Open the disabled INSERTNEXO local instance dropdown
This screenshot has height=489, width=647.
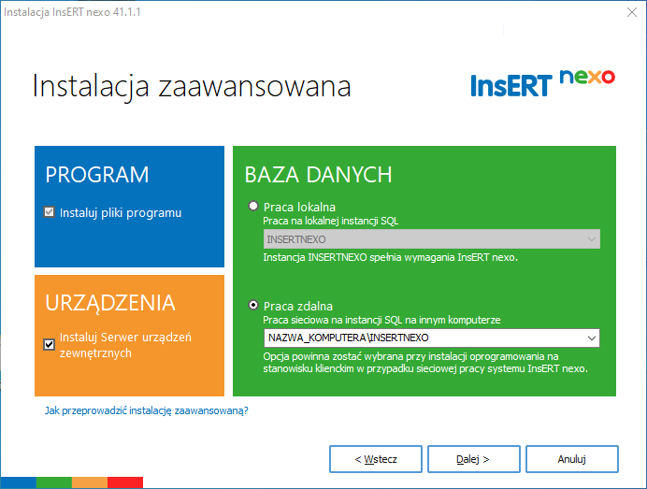[432, 239]
